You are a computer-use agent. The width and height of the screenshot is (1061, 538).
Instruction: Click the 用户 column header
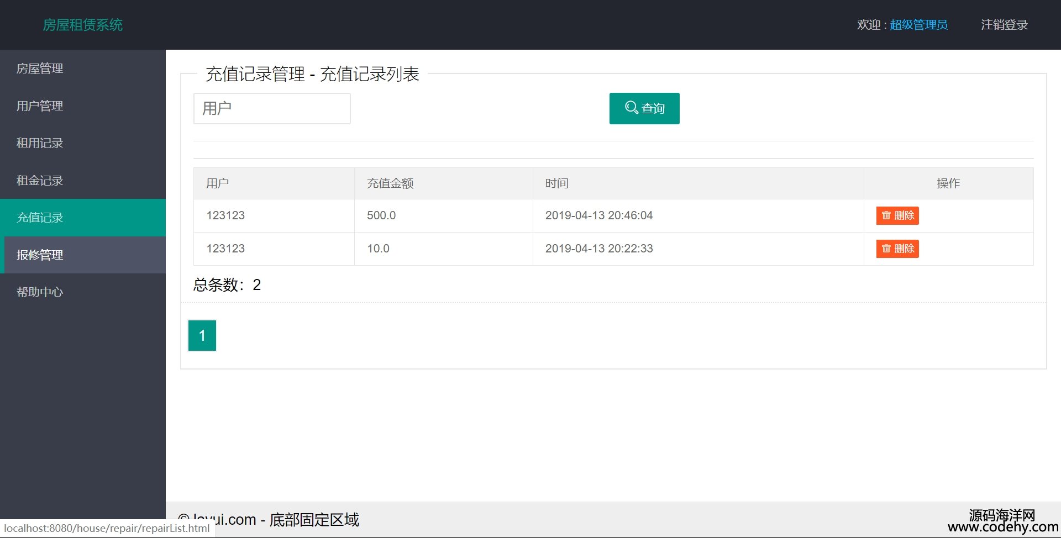point(217,183)
